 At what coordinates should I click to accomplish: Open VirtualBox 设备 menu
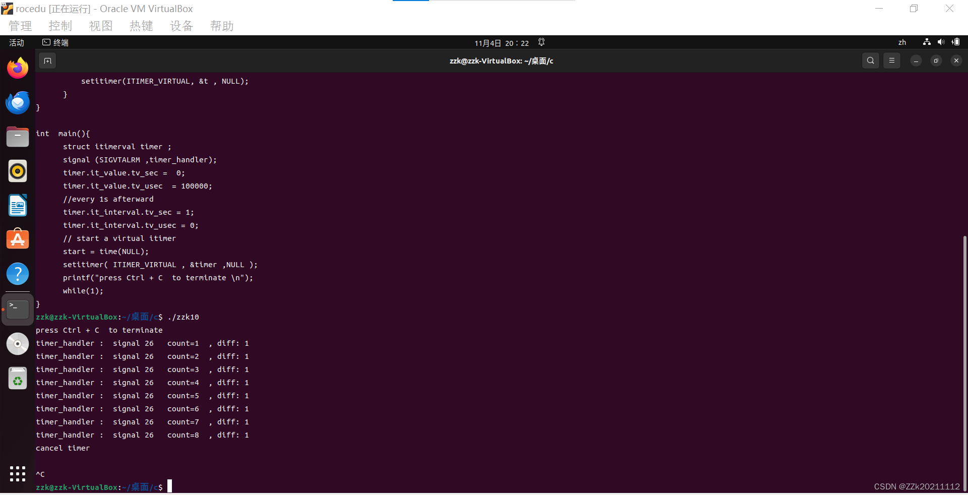[181, 26]
